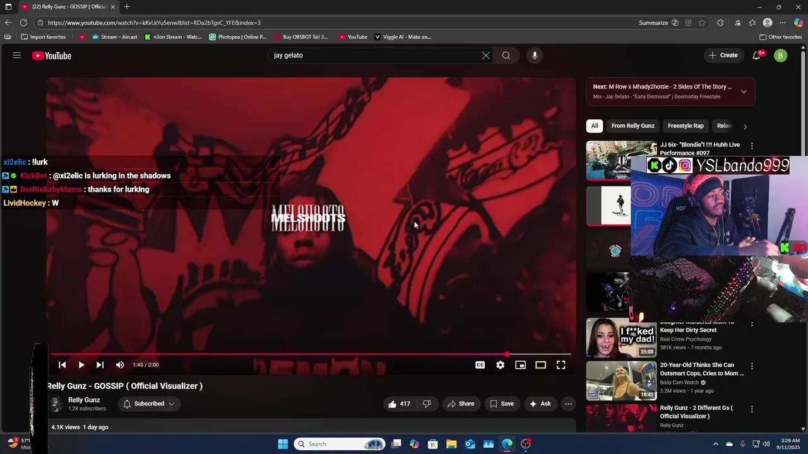
Task: Save the video to a playlist
Action: pyautogui.click(x=502, y=404)
